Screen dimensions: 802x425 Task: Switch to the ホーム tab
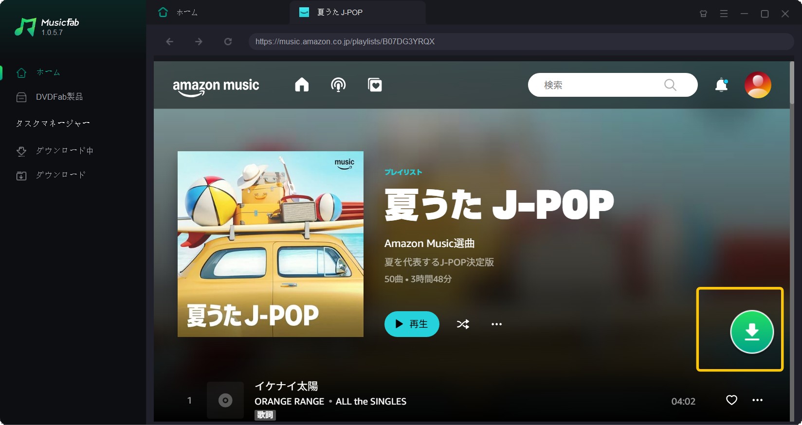coord(178,12)
